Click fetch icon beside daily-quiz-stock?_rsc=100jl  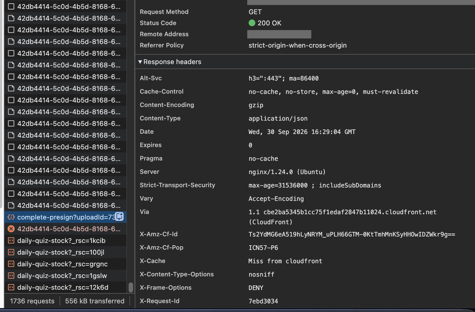point(11,252)
